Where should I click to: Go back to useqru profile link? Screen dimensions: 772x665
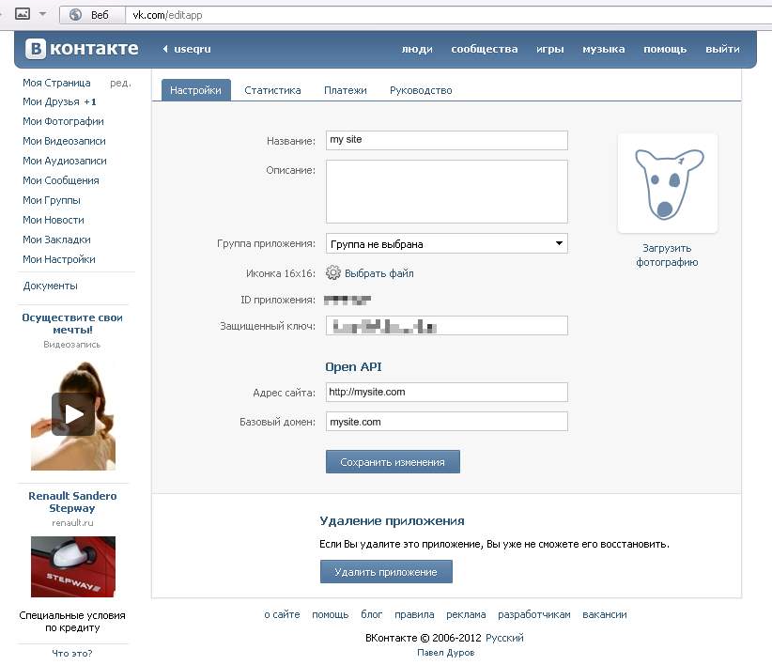coord(187,49)
